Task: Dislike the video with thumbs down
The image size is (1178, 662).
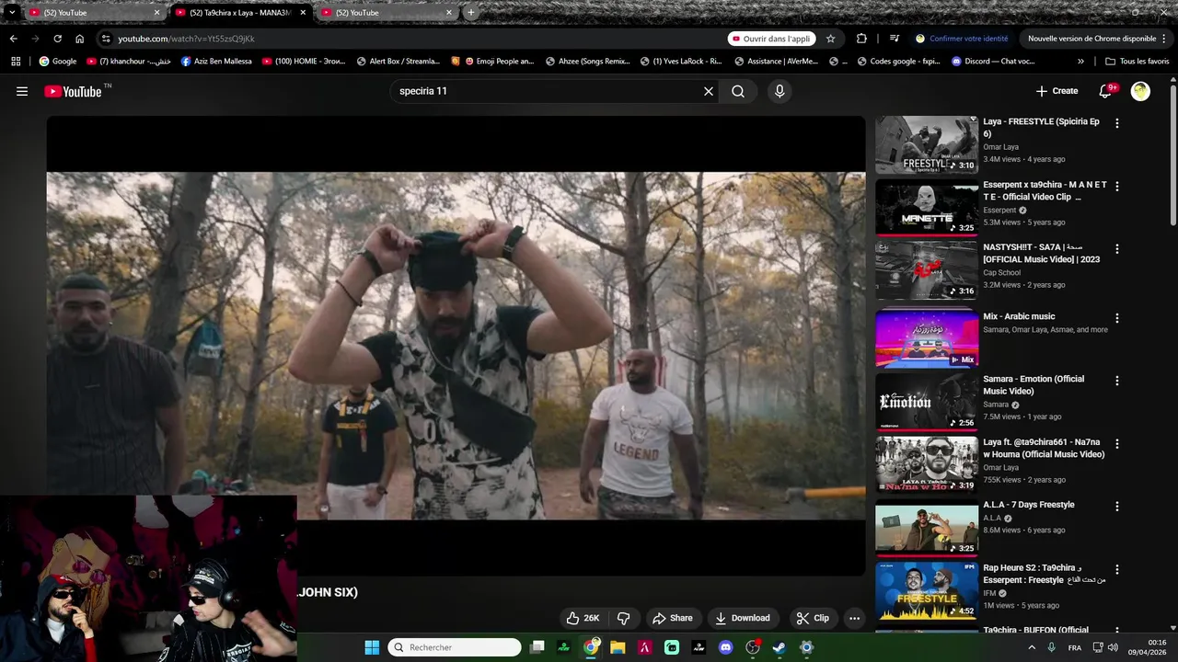Action: click(623, 618)
